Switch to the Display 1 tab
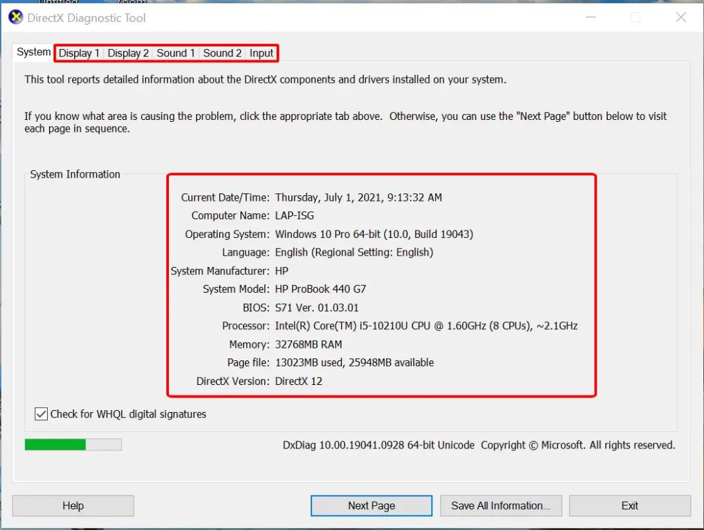Viewport: 704px width, 530px height. [79, 53]
